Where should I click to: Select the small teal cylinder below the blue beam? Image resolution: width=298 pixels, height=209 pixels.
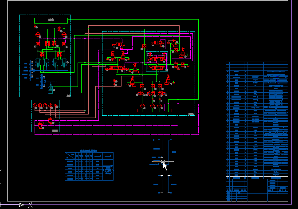click(51, 89)
